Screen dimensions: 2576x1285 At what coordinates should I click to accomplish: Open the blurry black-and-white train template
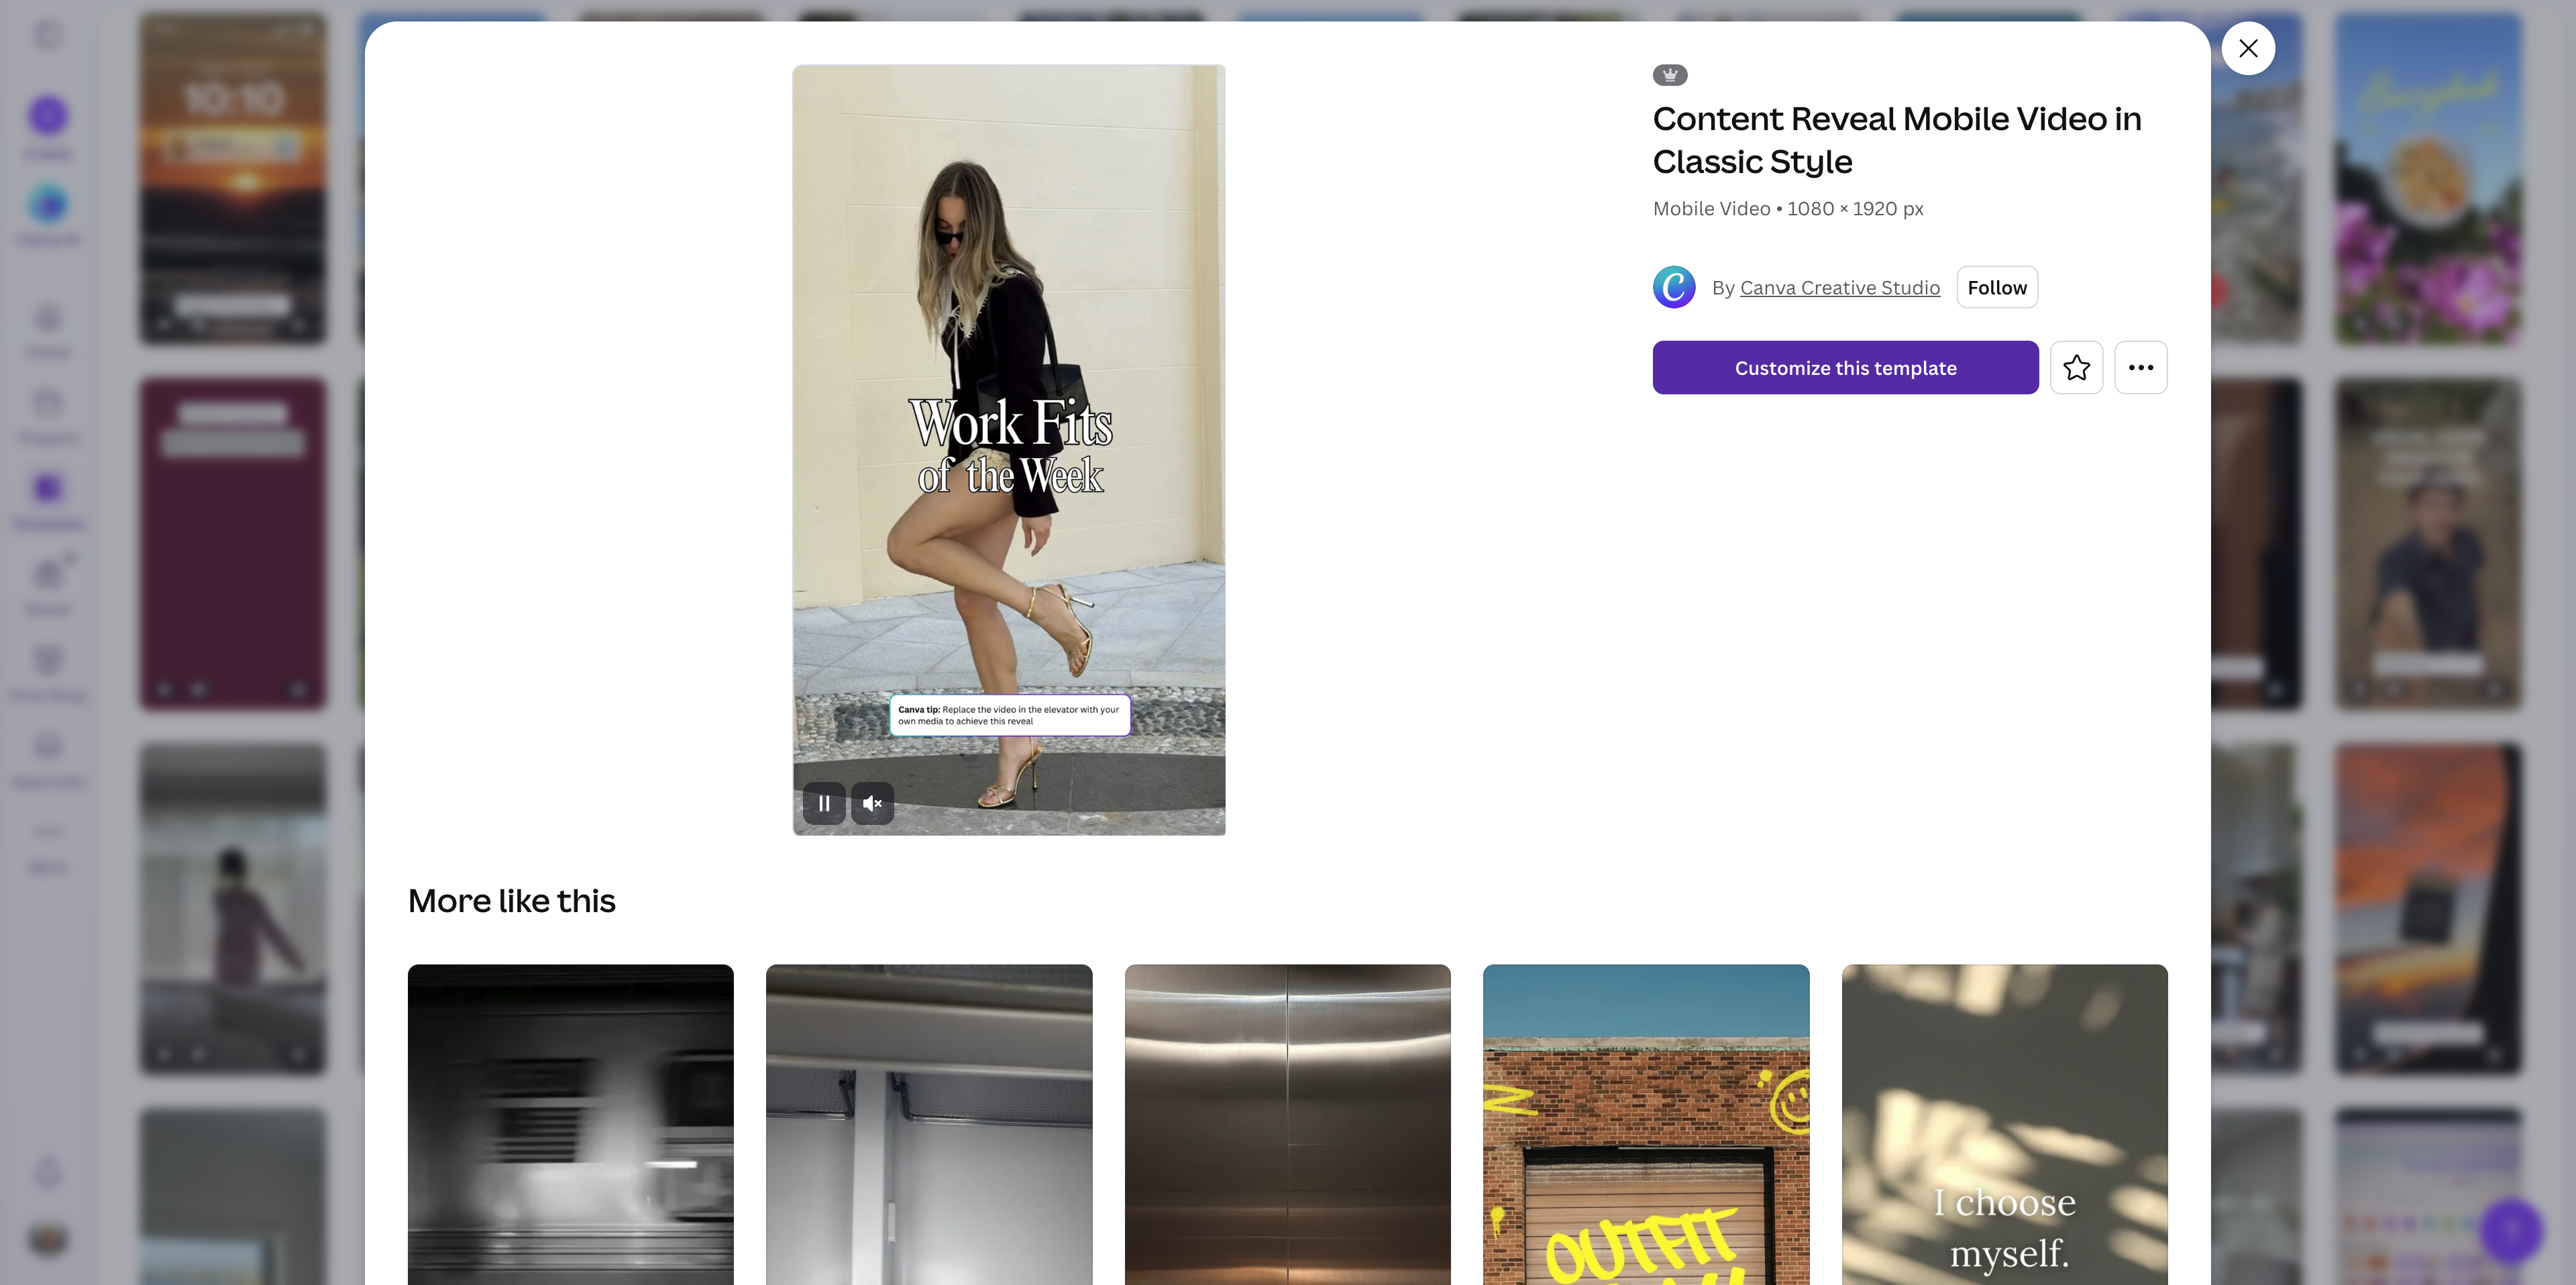tap(571, 1124)
